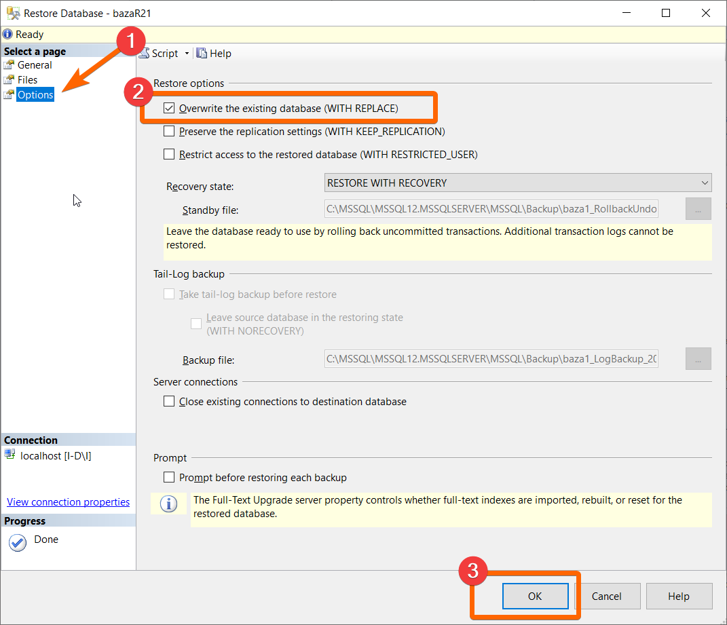The image size is (727, 625).
Task: Confirm restore with OK button
Action: [x=535, y=596]
